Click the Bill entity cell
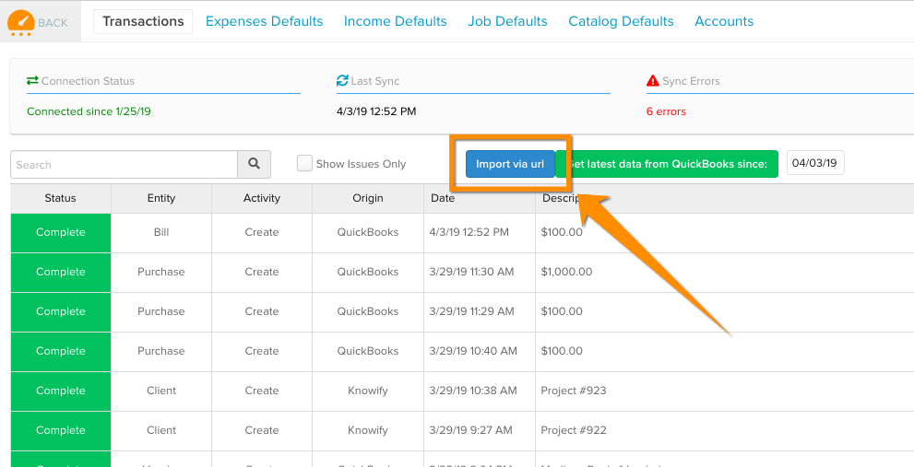Viewport: 914px width, 467px height. [161, 232]
